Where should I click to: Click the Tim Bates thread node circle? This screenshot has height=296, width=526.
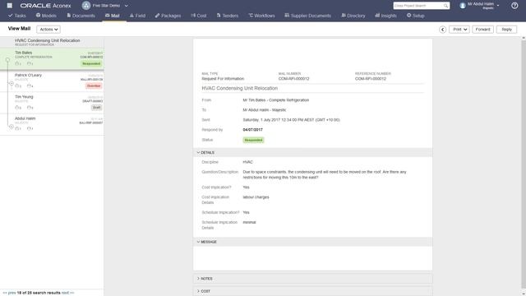(x=7, y=60)
